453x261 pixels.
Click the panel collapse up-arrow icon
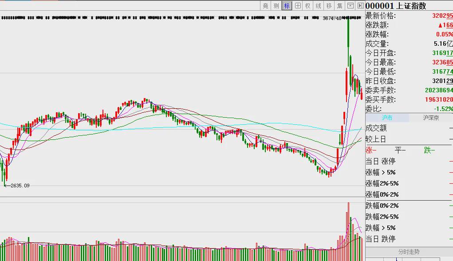tap(350, 6)
